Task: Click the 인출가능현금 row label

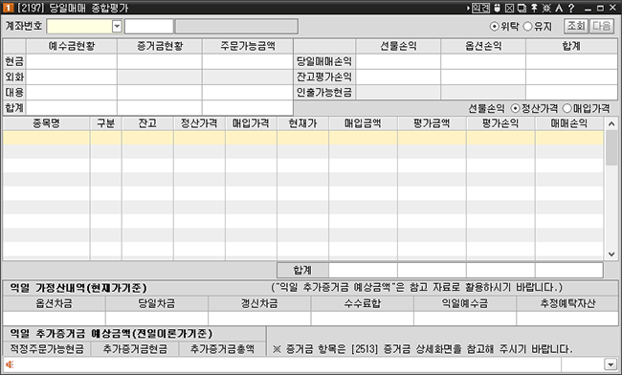Action: (324, 93)
